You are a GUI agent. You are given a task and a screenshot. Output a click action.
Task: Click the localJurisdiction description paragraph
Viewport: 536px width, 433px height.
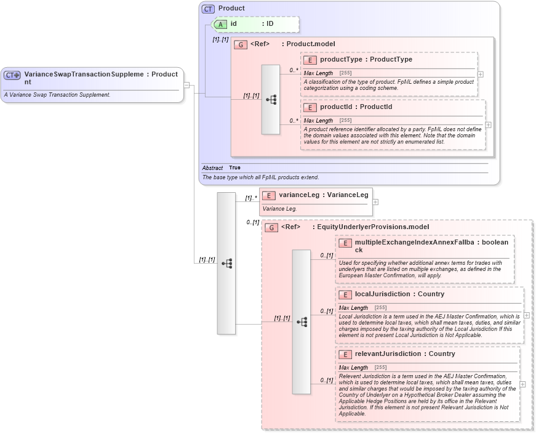[x=430, y=326]
